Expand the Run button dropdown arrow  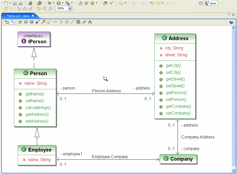point(63,3)
